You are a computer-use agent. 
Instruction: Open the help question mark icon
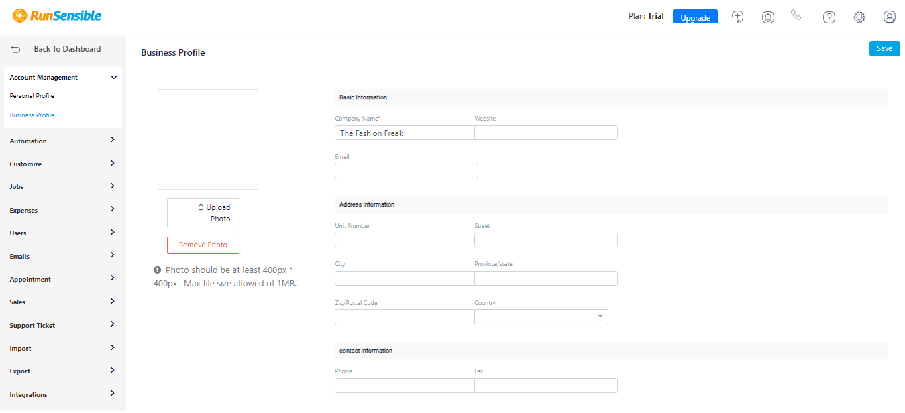(829, 17)
